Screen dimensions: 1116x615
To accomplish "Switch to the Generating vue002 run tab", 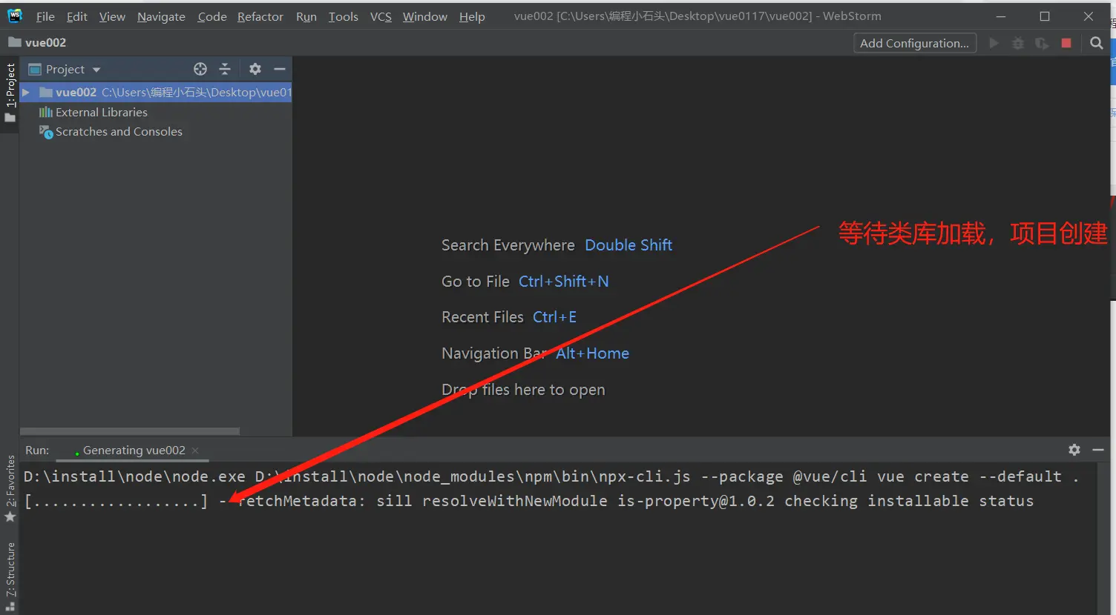I will (134, 451).
